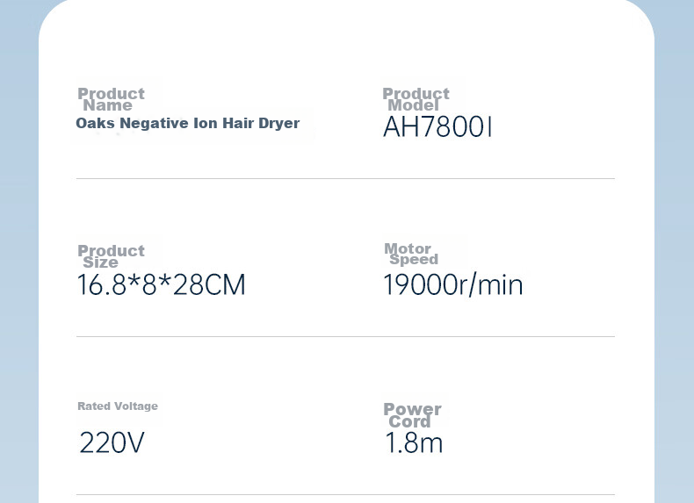Select the 1.8m cord length value
Viewport: 694px width, 503px height.
click(x=414, y=442)
